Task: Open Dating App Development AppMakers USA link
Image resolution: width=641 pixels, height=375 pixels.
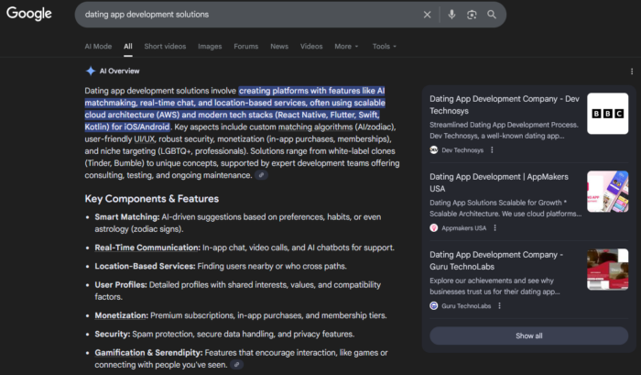Action: click(499, 182)
